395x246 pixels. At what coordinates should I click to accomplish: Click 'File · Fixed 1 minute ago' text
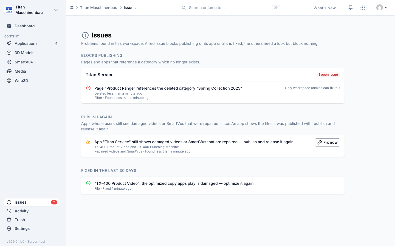pyautogui.click(x=113, y=189)
